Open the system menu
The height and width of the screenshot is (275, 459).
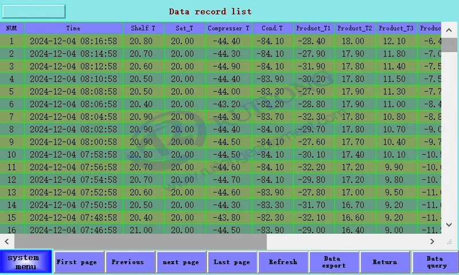tap(26, 262)
